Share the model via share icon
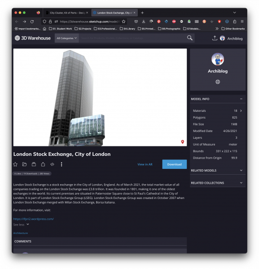 43,164
